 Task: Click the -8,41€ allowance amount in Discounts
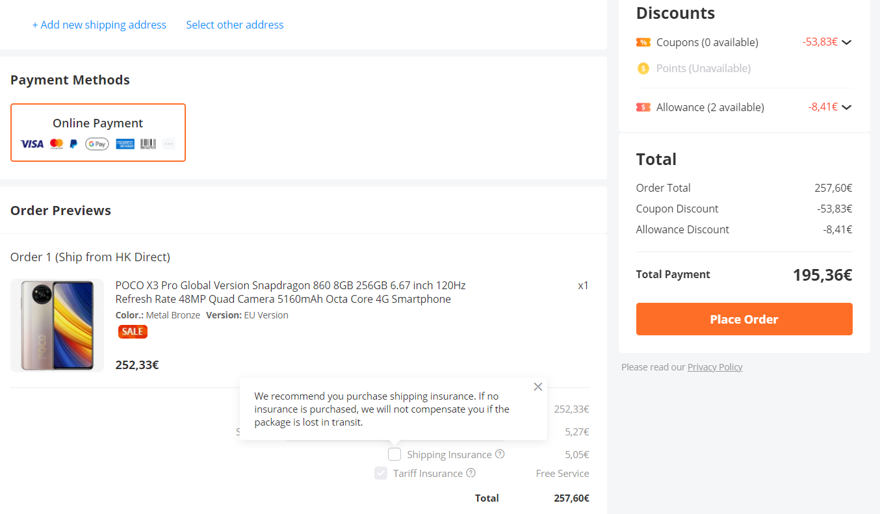coord(823,107)
